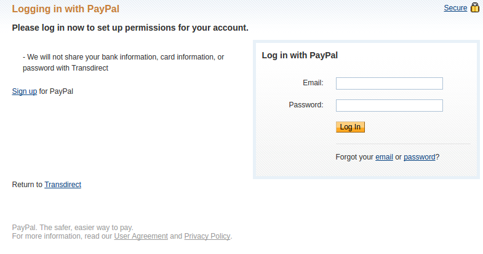The width and height of the screenshot is (483, 254).
Task: Click the "Return to" text
Action: [27, 184]
